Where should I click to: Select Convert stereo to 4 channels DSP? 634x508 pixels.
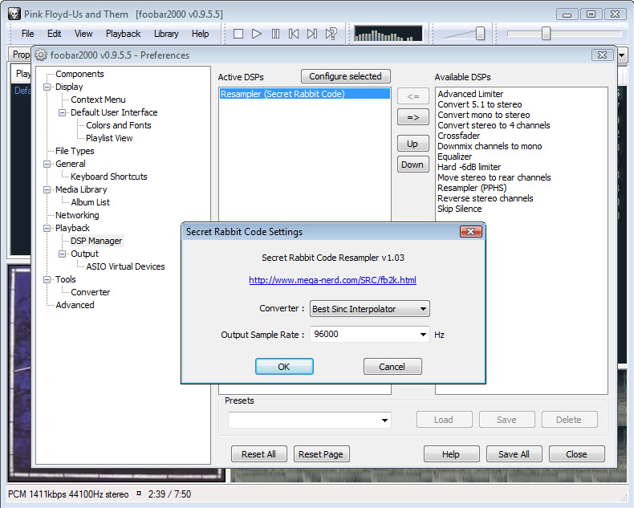[x=494, y=125]
